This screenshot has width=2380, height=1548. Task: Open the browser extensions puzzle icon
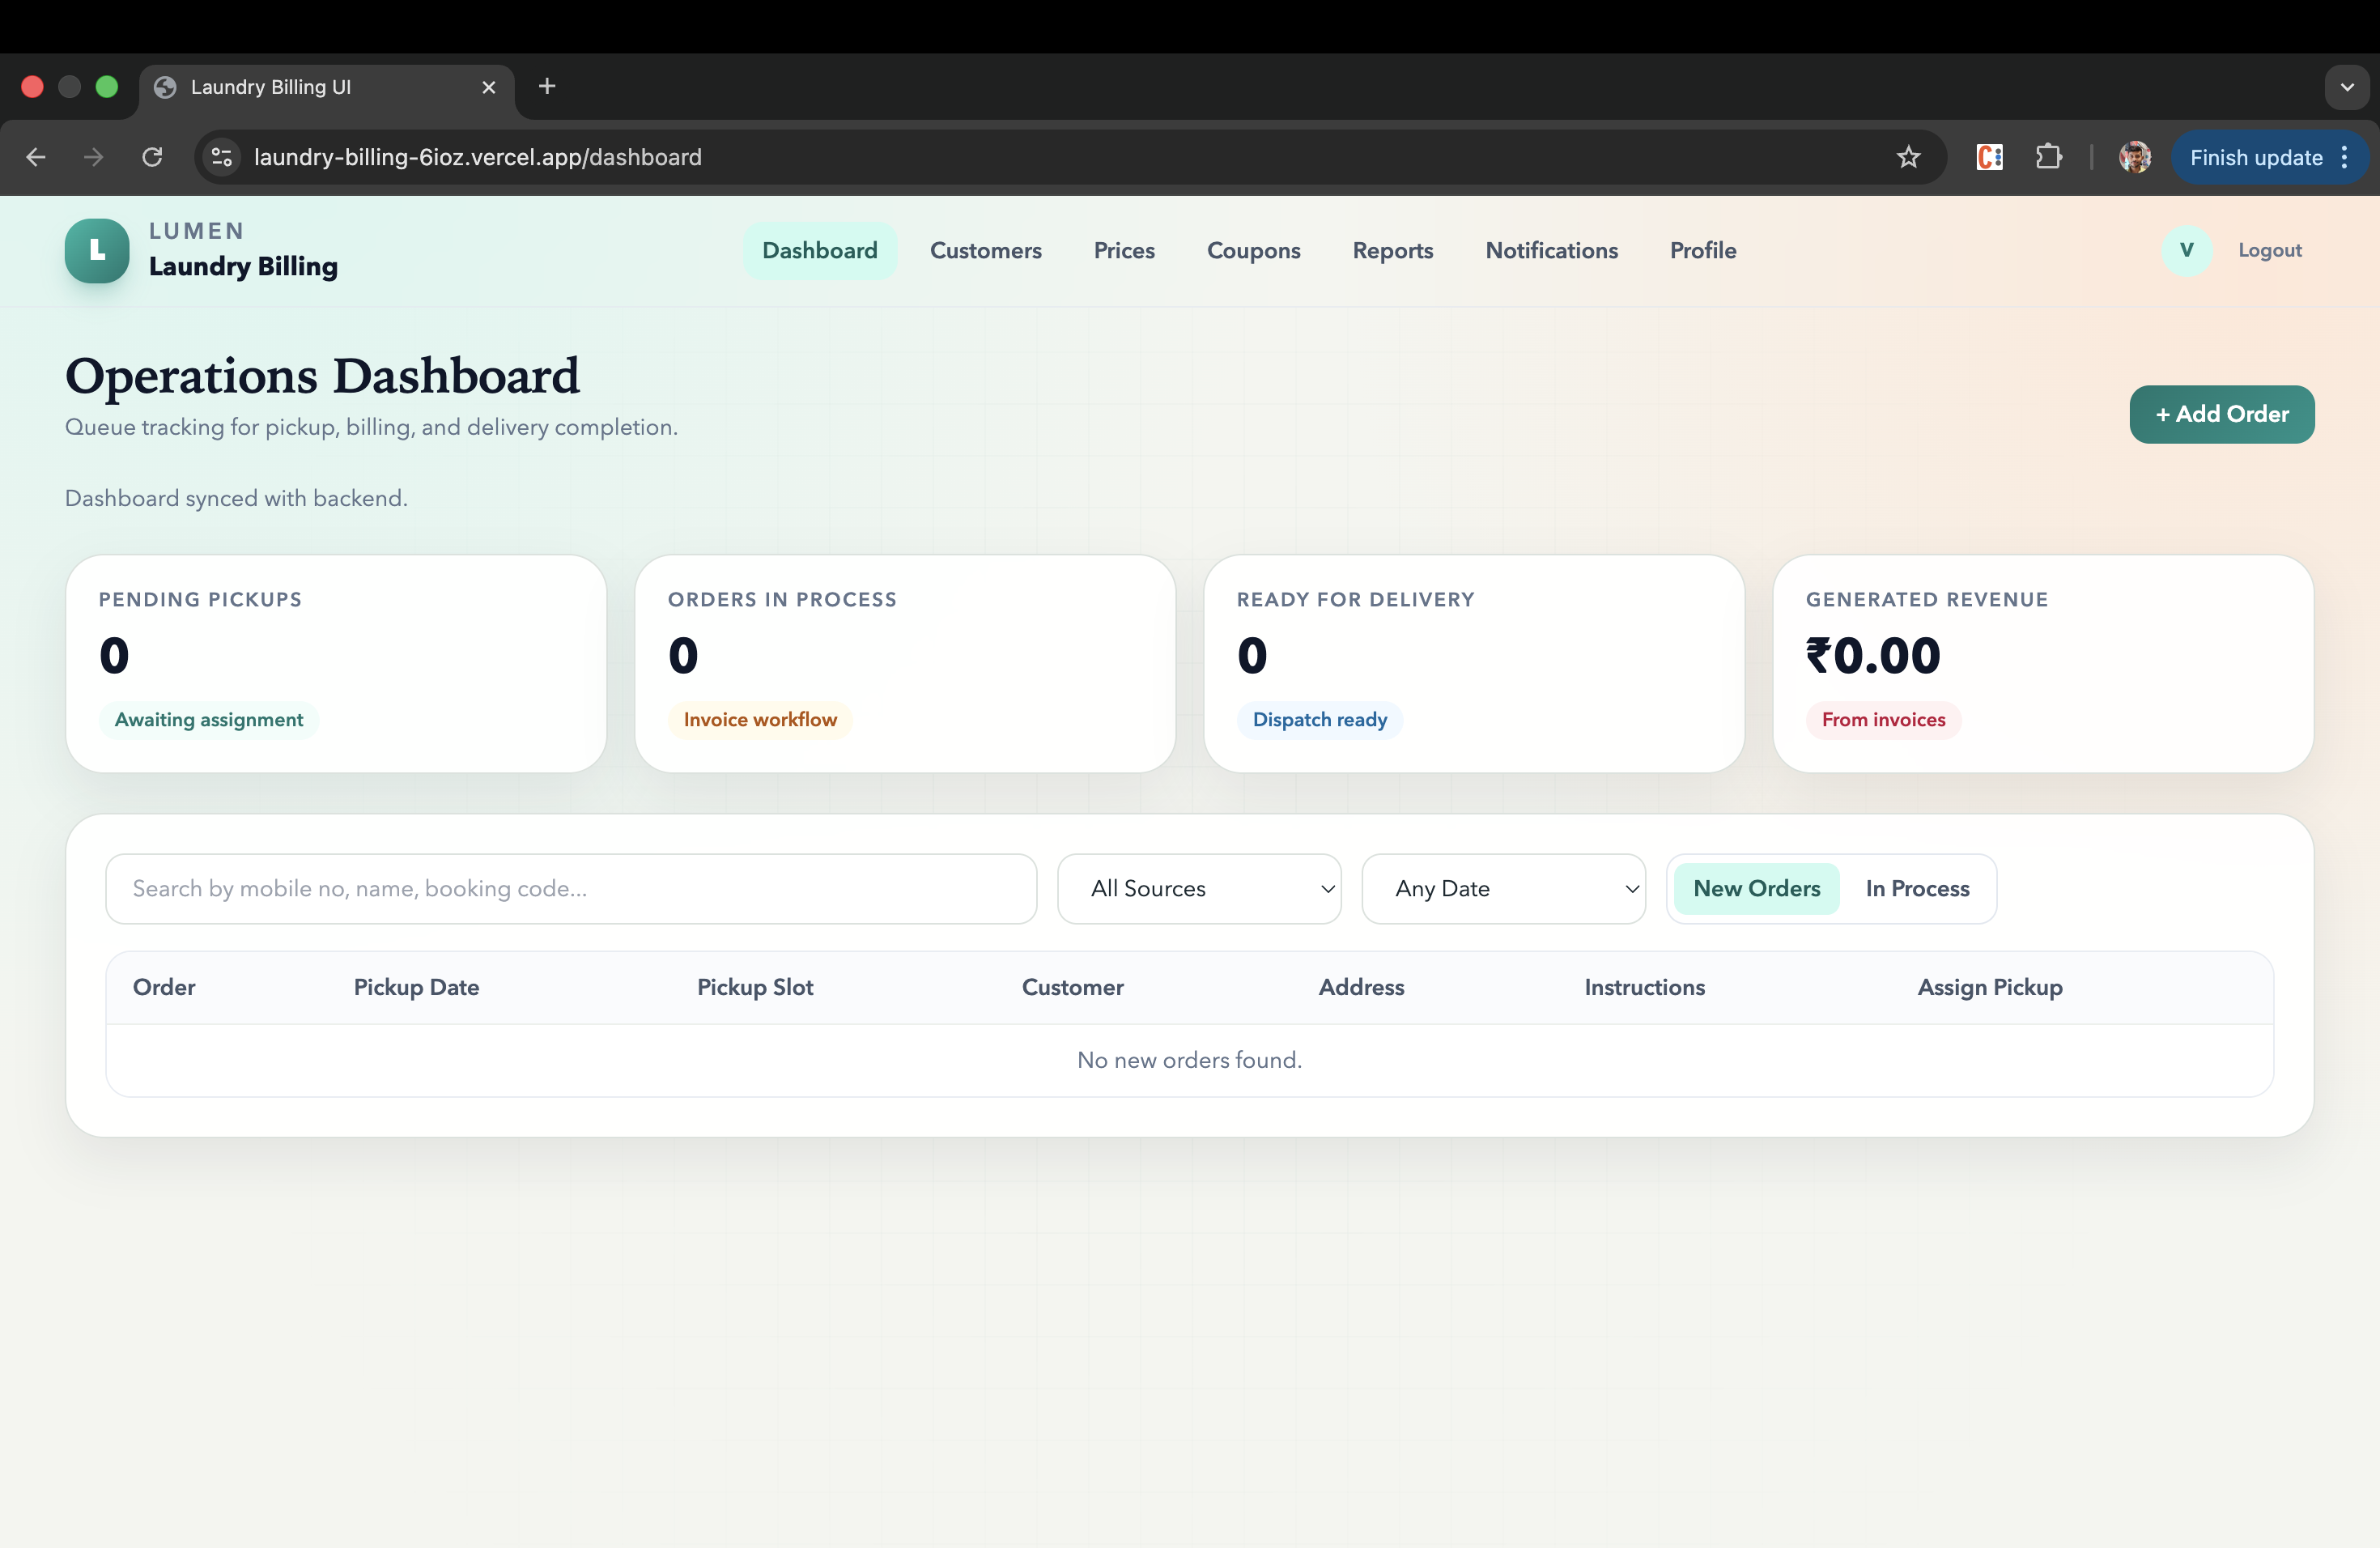[x=2048, y=157]
